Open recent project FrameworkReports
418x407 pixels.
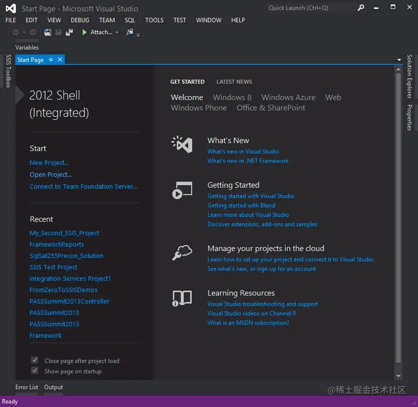point(57,245)
